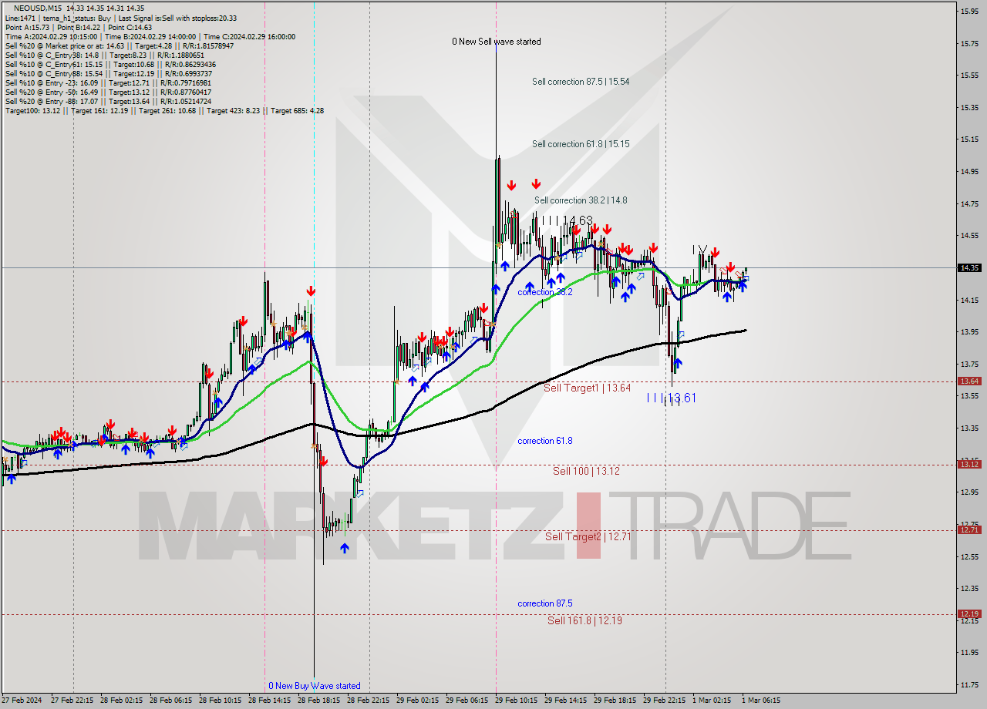Select the 'Target100: 13.12' targets line
The width and height of the screenshot is (987, 709).
point(164,110)
